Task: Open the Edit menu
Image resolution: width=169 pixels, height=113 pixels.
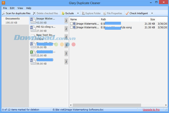Action: pyautogui.click(x=12, y=8)
